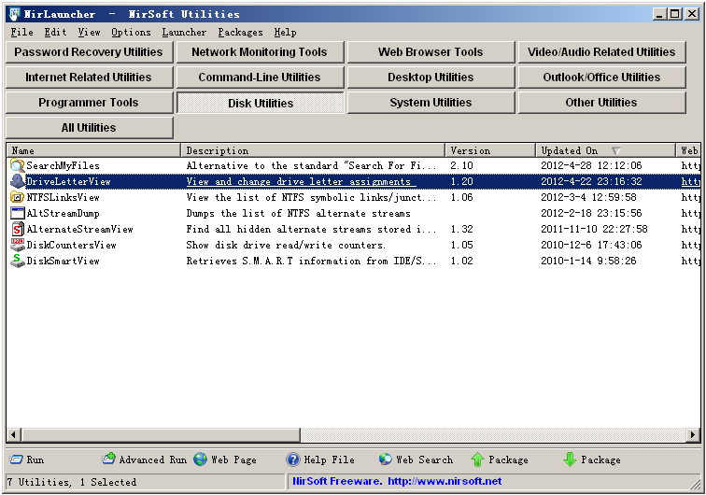Open the Options menu

pyautogui.click(x=131, y=33)
